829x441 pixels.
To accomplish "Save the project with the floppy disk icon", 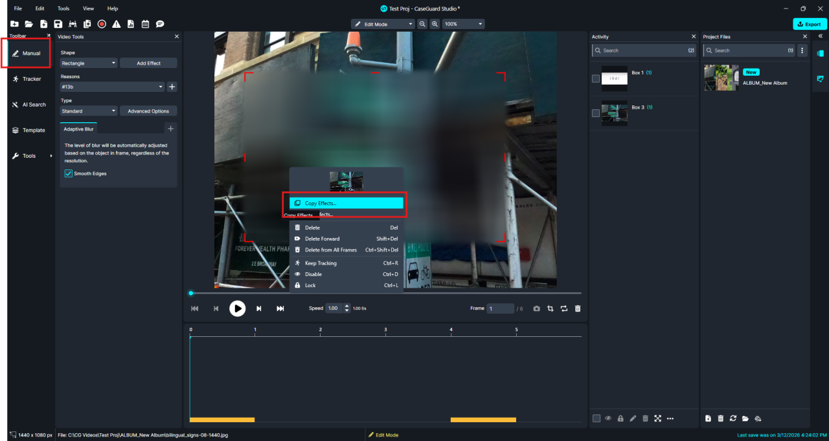I will click(58, 24).
